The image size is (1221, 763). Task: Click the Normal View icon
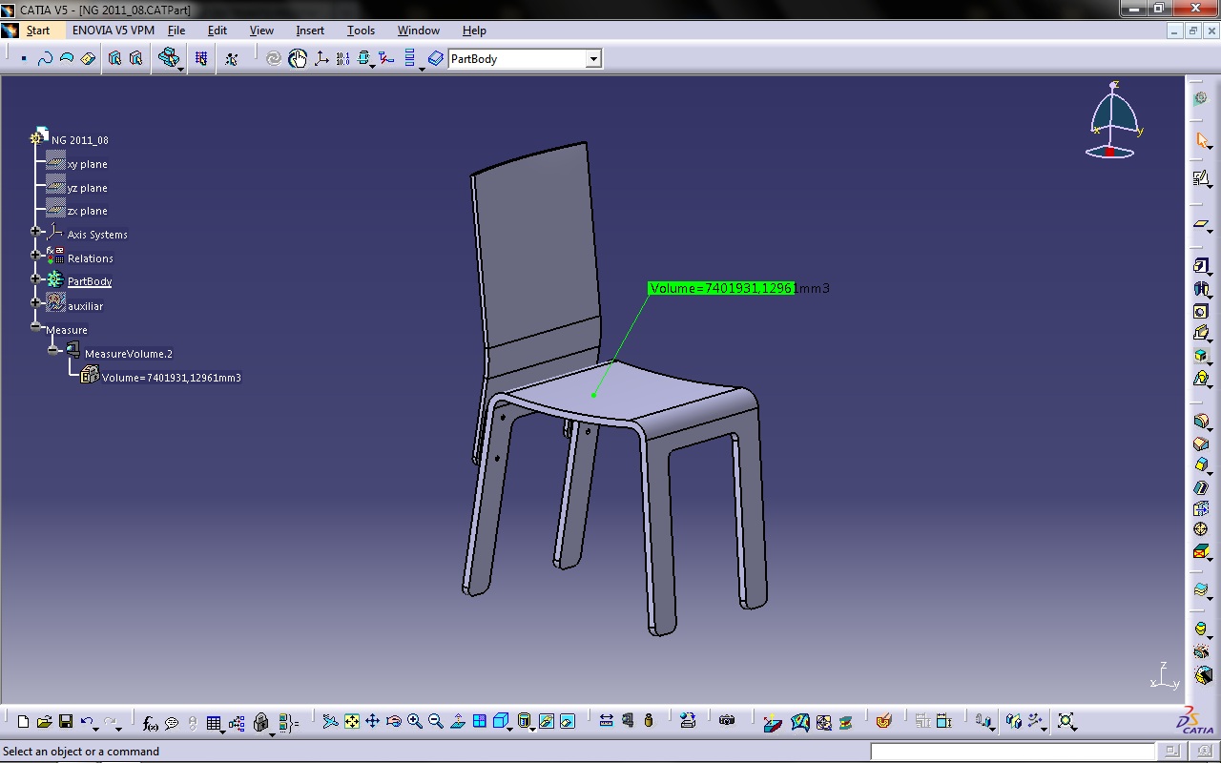(458, 722)
